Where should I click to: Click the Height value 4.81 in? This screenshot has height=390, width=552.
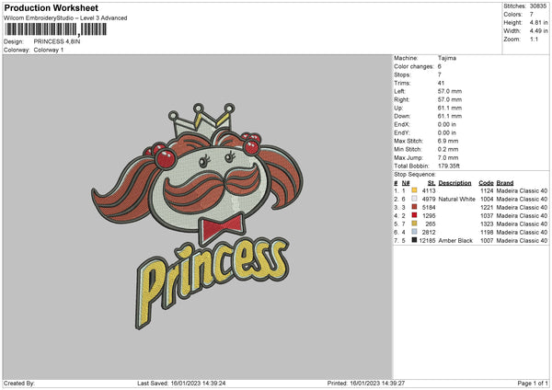click(538, 22)
